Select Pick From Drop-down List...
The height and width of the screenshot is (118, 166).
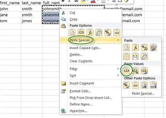coord(91,98)
